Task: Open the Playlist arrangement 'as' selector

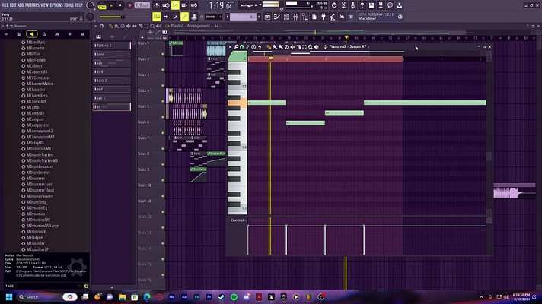Action: coord(217,26)
